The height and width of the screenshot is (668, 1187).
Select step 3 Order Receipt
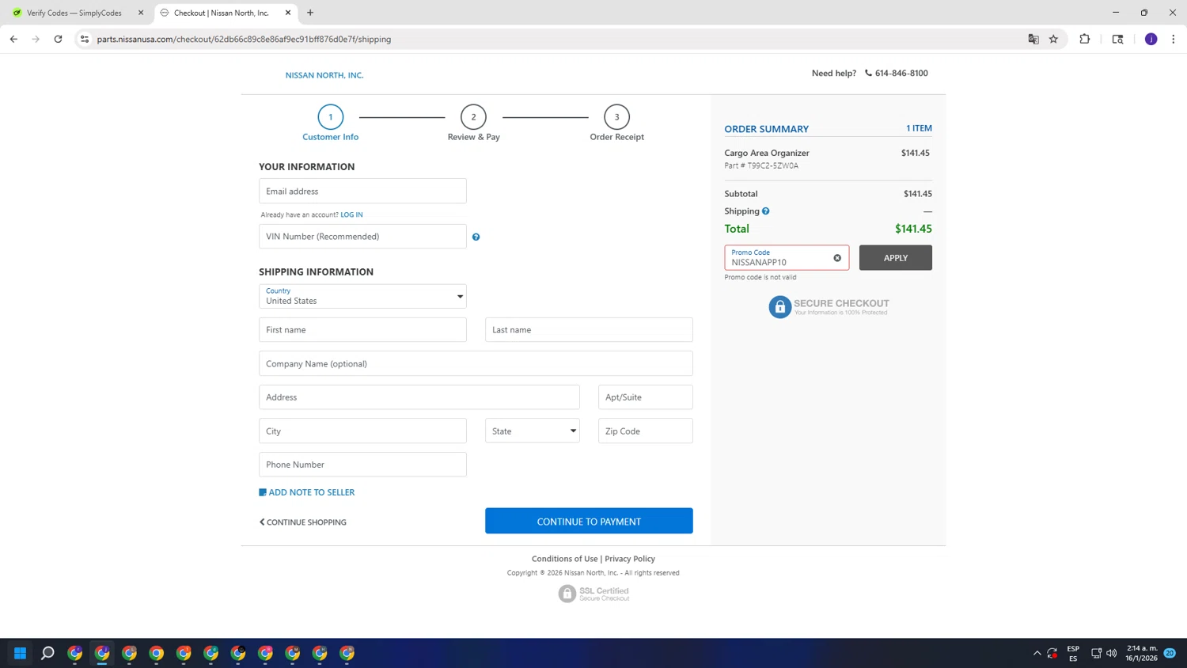(616, 123)
